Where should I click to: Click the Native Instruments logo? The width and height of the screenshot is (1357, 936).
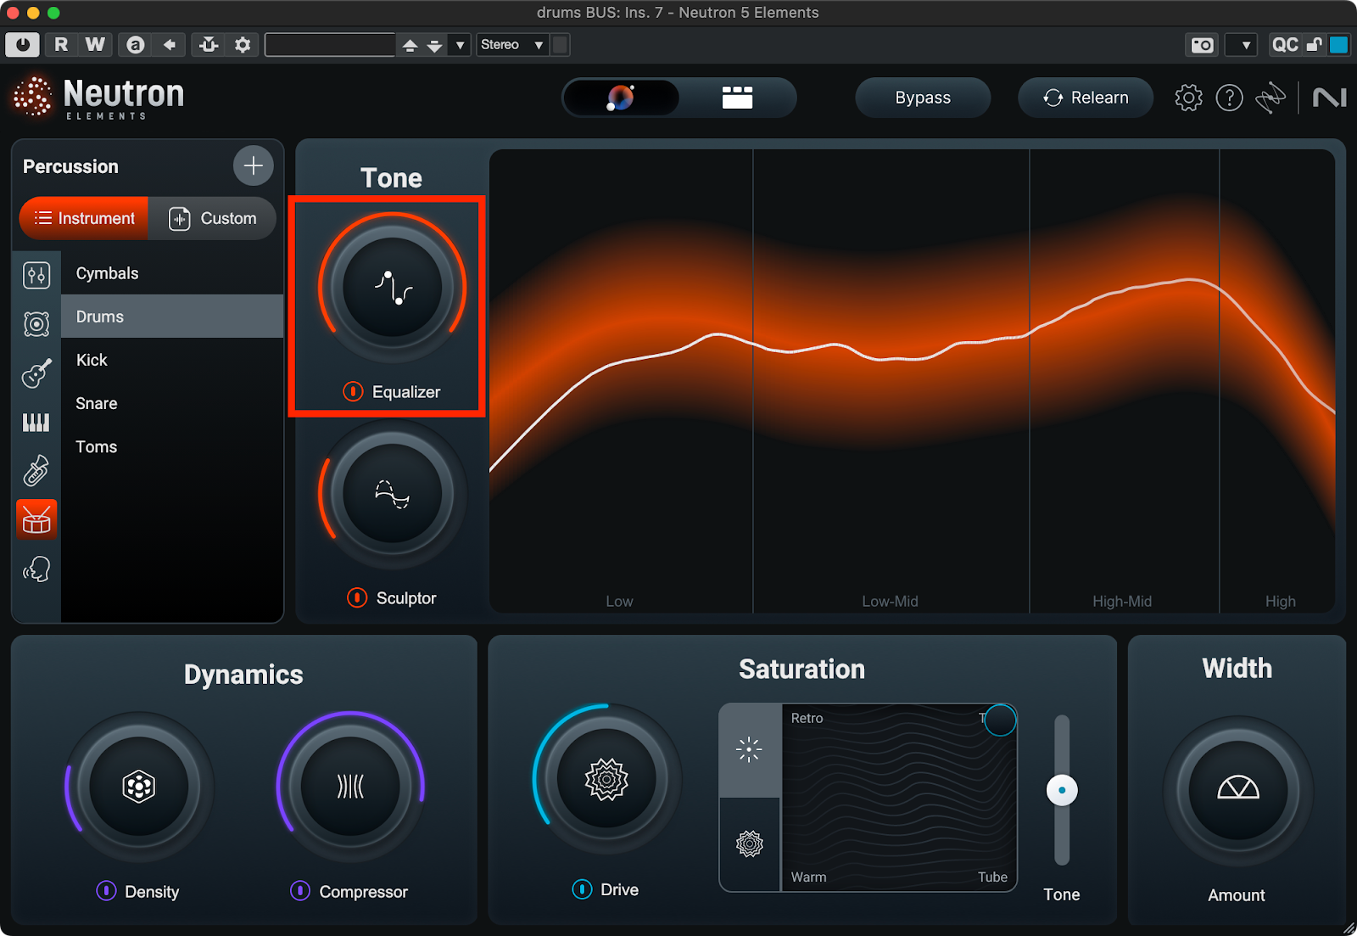coord(1329,98)
